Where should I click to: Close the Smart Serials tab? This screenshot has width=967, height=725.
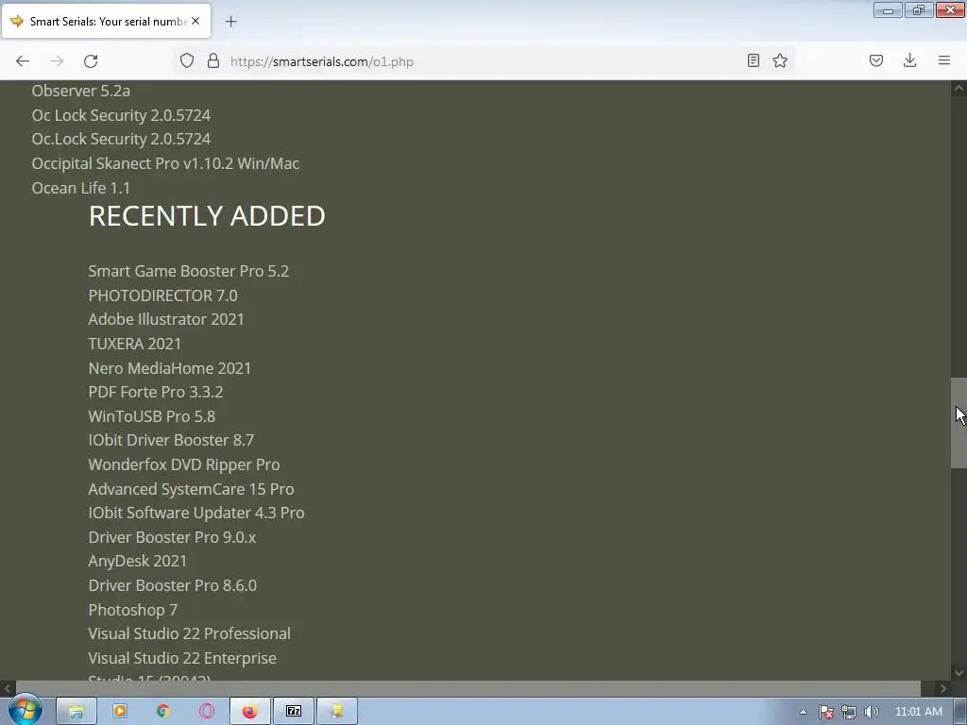tap(195, 21)
